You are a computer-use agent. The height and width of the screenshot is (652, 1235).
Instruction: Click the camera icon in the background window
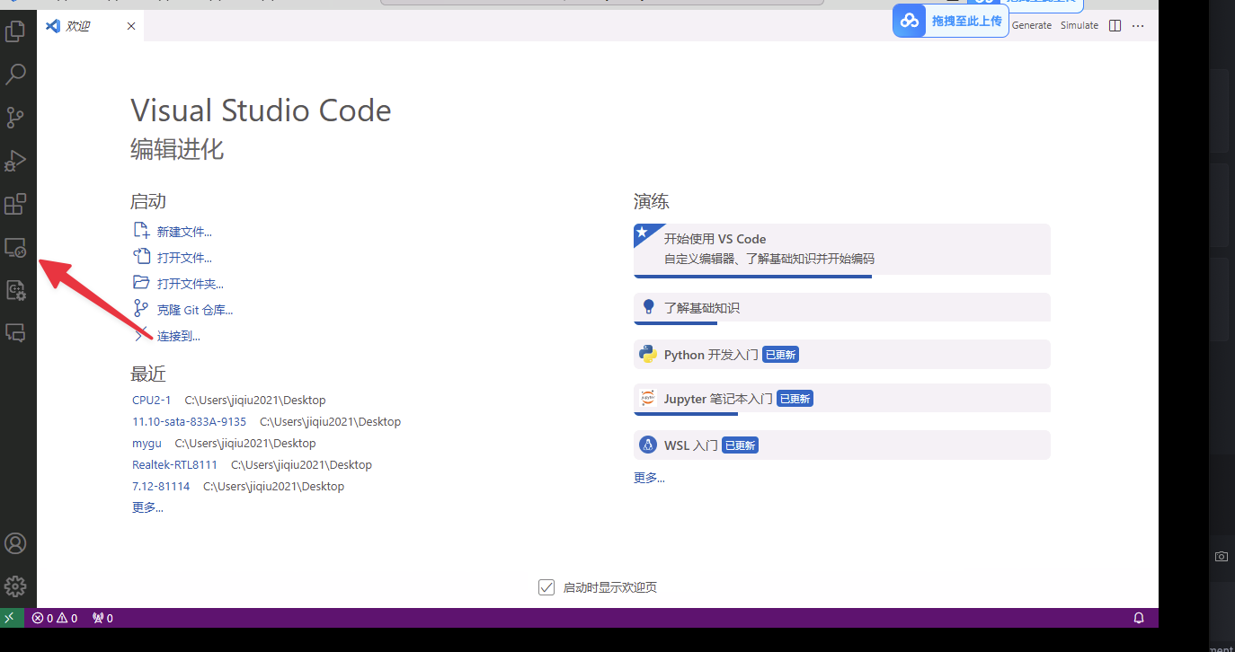click(x=1221, y=557)
